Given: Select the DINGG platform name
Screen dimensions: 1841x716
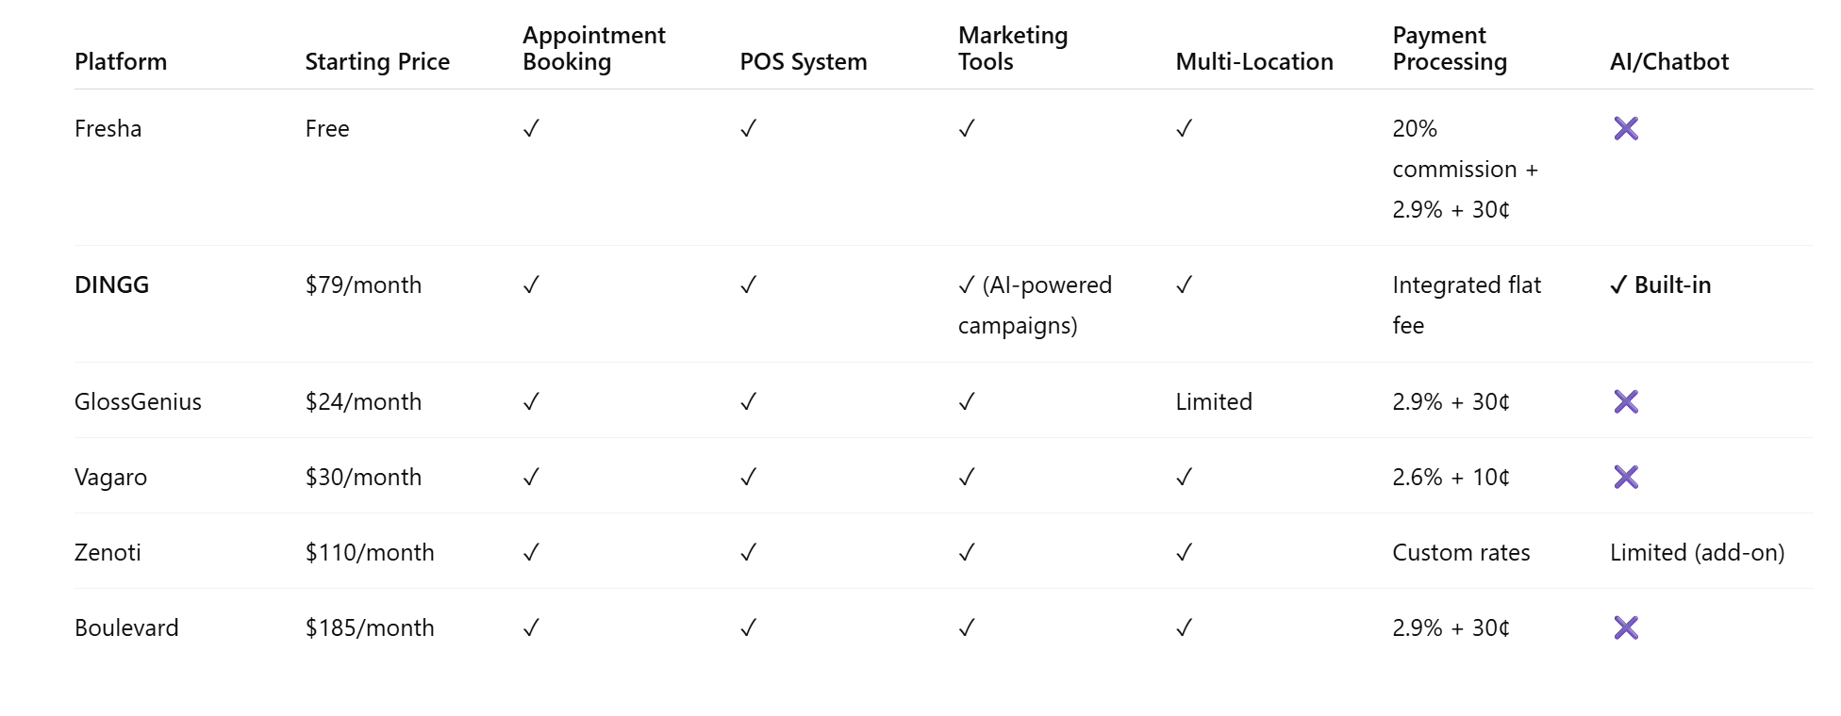Looking at the screenshot, I should point(112,285).
